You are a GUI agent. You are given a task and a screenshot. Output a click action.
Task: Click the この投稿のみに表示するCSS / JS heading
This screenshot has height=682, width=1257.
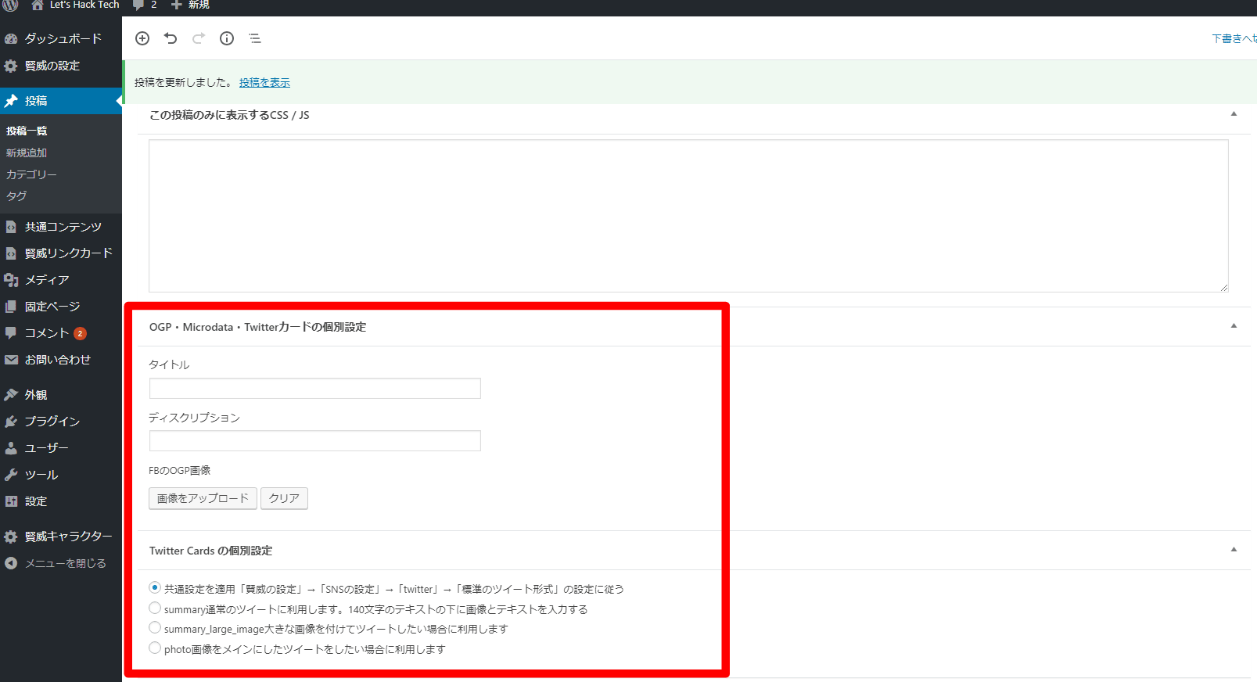tap(229, 115)
